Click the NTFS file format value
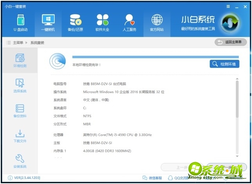 point(87,116)
